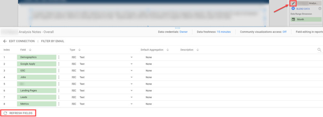Open Type dropdown for Landing Pages row
This screenshot has height=117, width=323.
[x=132, y=91]
